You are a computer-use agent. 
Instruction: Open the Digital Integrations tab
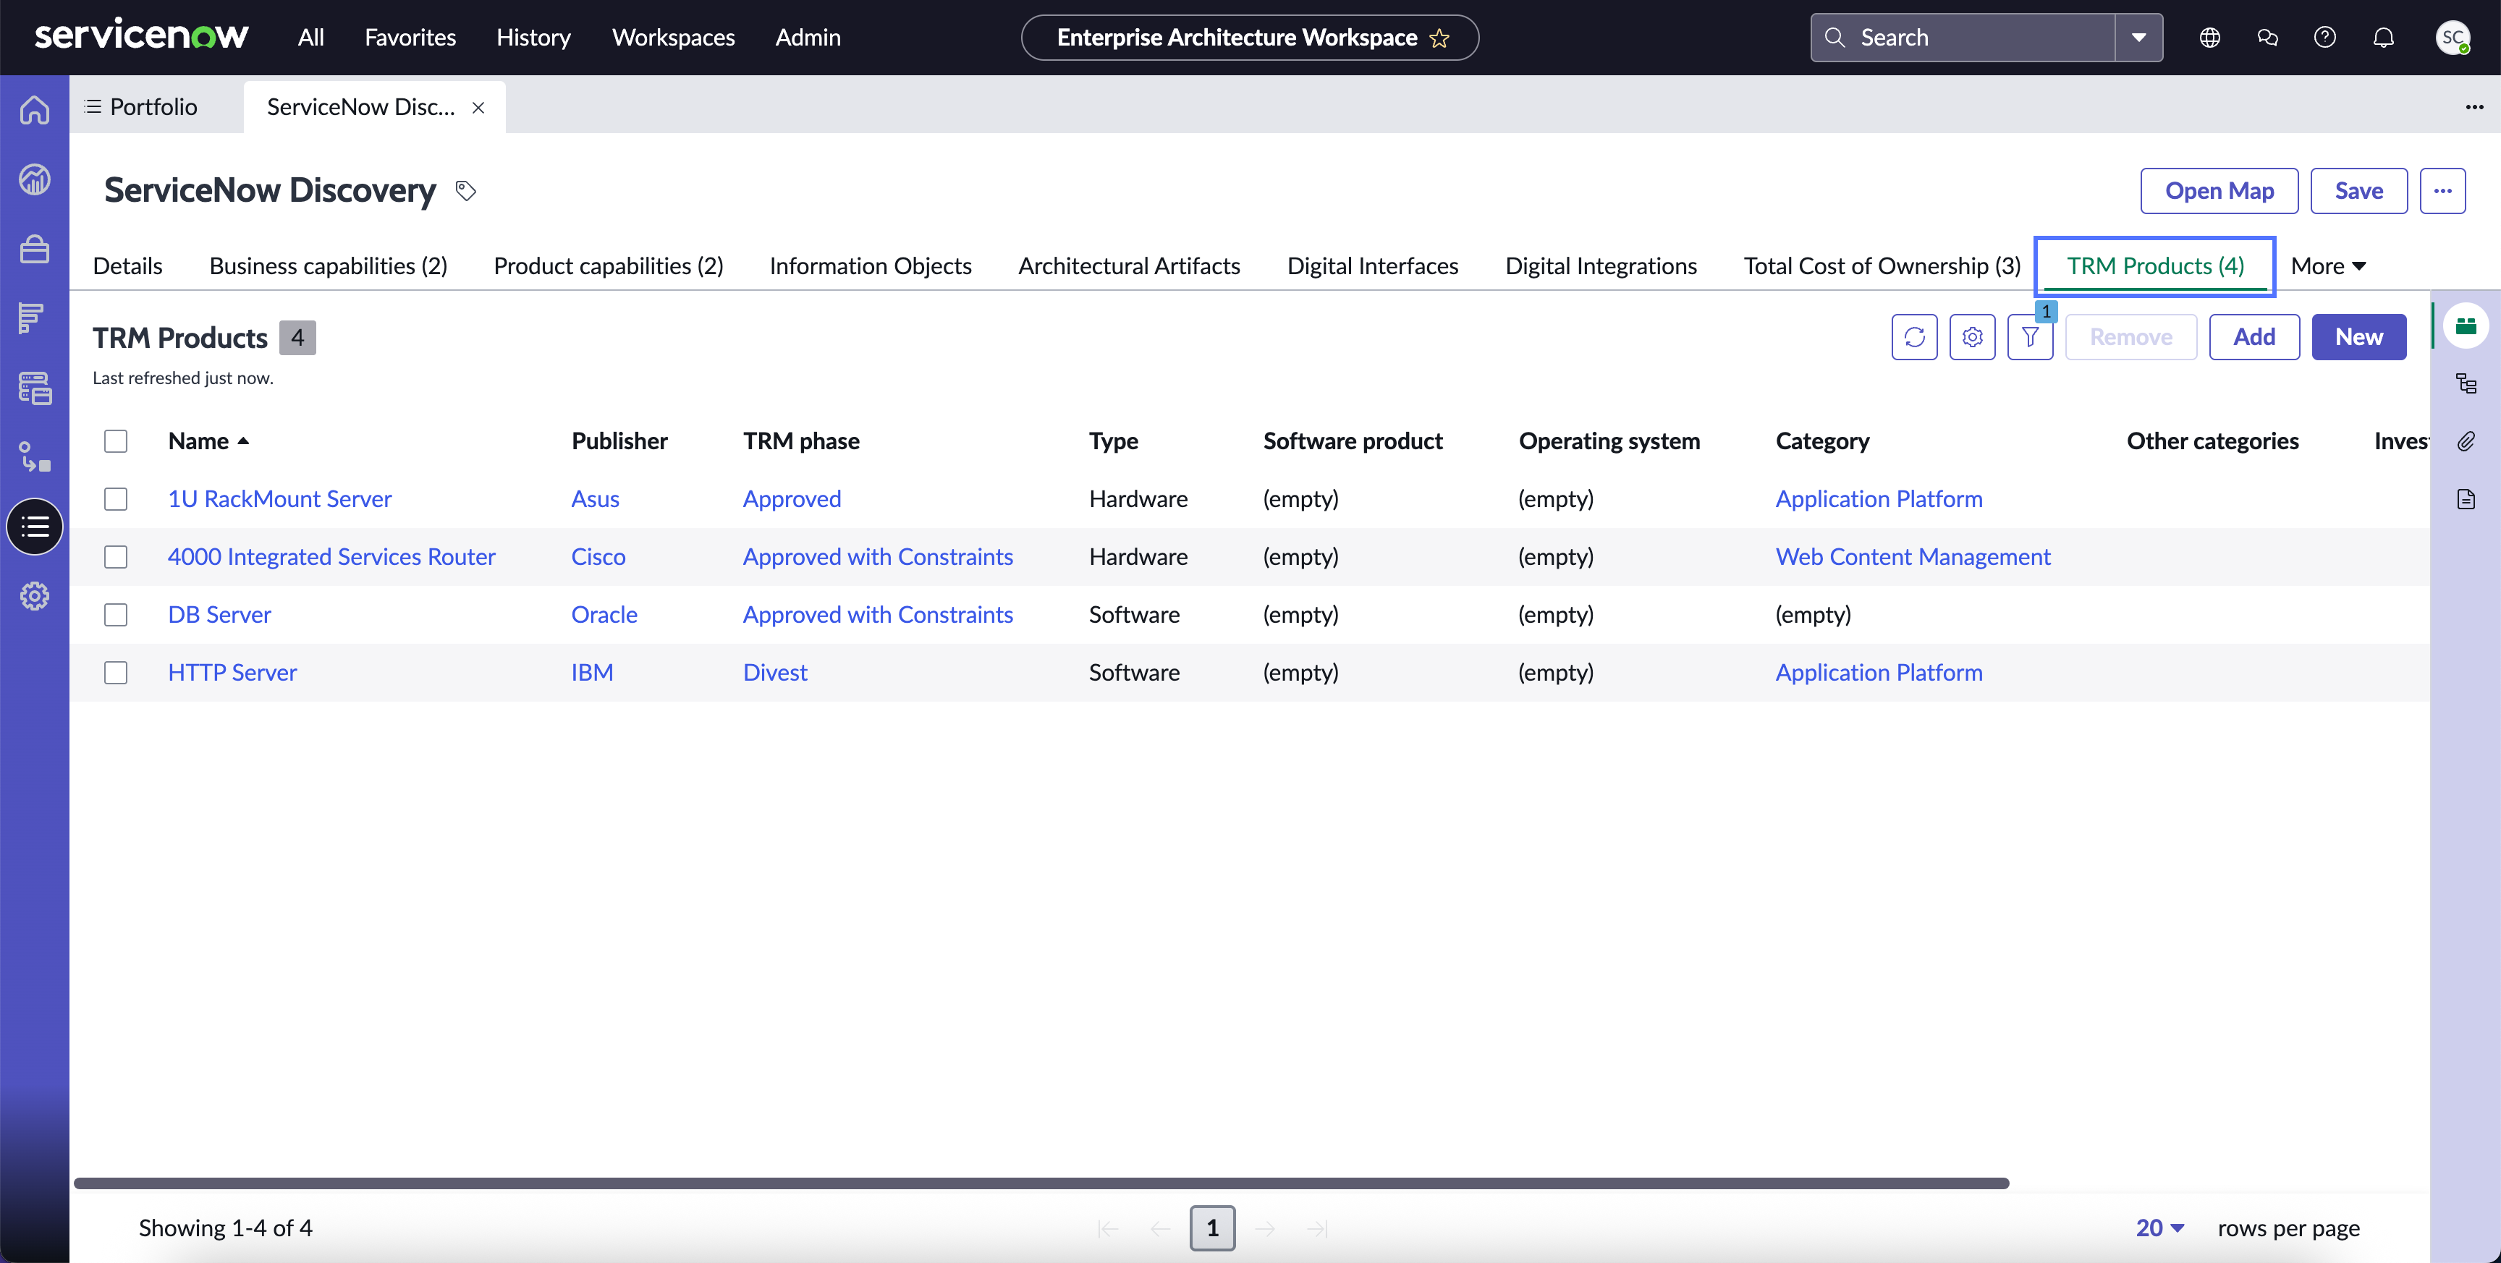click(x=1600, y=266)
